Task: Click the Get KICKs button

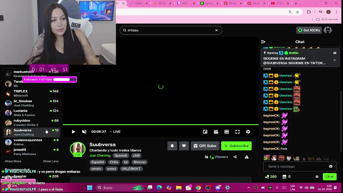Action: coord(309,30)
